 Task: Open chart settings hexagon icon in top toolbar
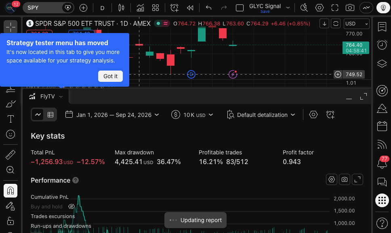tap(320, 8)
